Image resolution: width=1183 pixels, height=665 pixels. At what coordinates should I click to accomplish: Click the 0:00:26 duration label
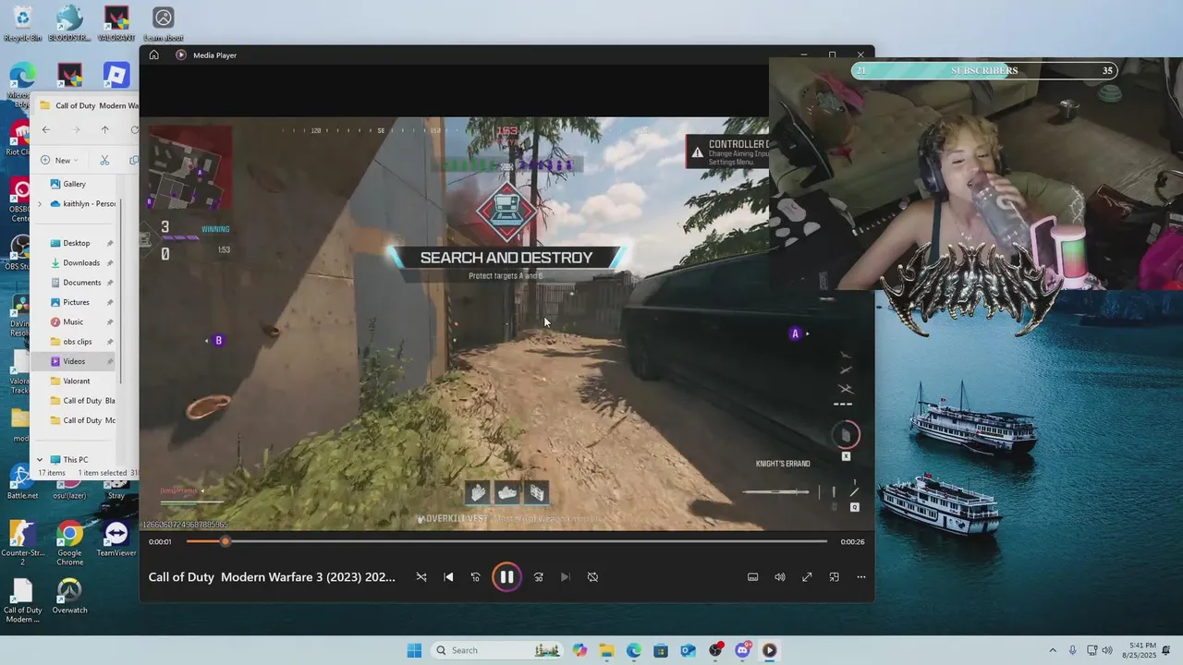coord(852,542)
